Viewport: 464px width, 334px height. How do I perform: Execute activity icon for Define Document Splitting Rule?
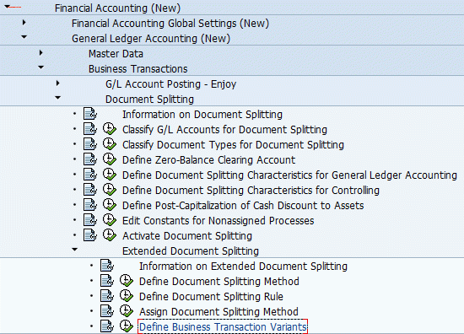click(x=127, y=295)
